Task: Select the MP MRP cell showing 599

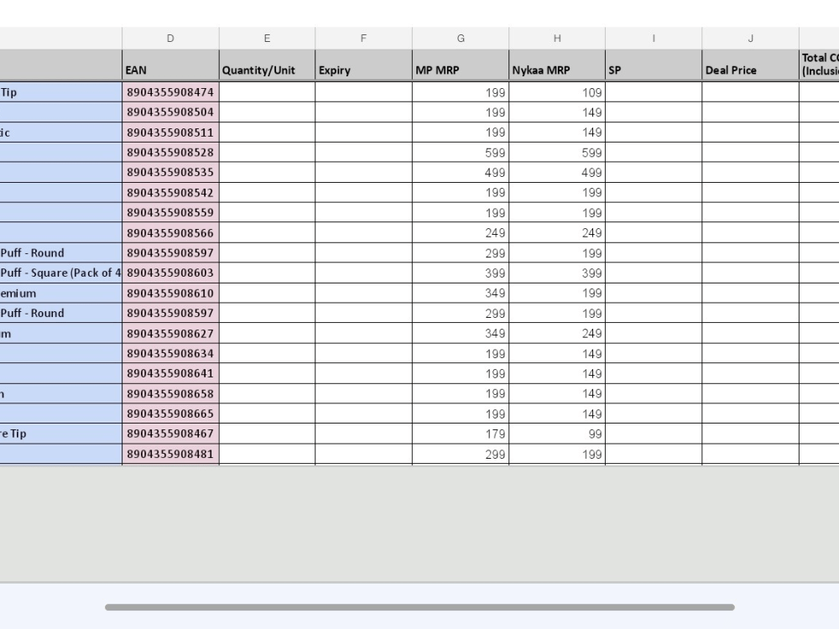Action: point(460,153)
